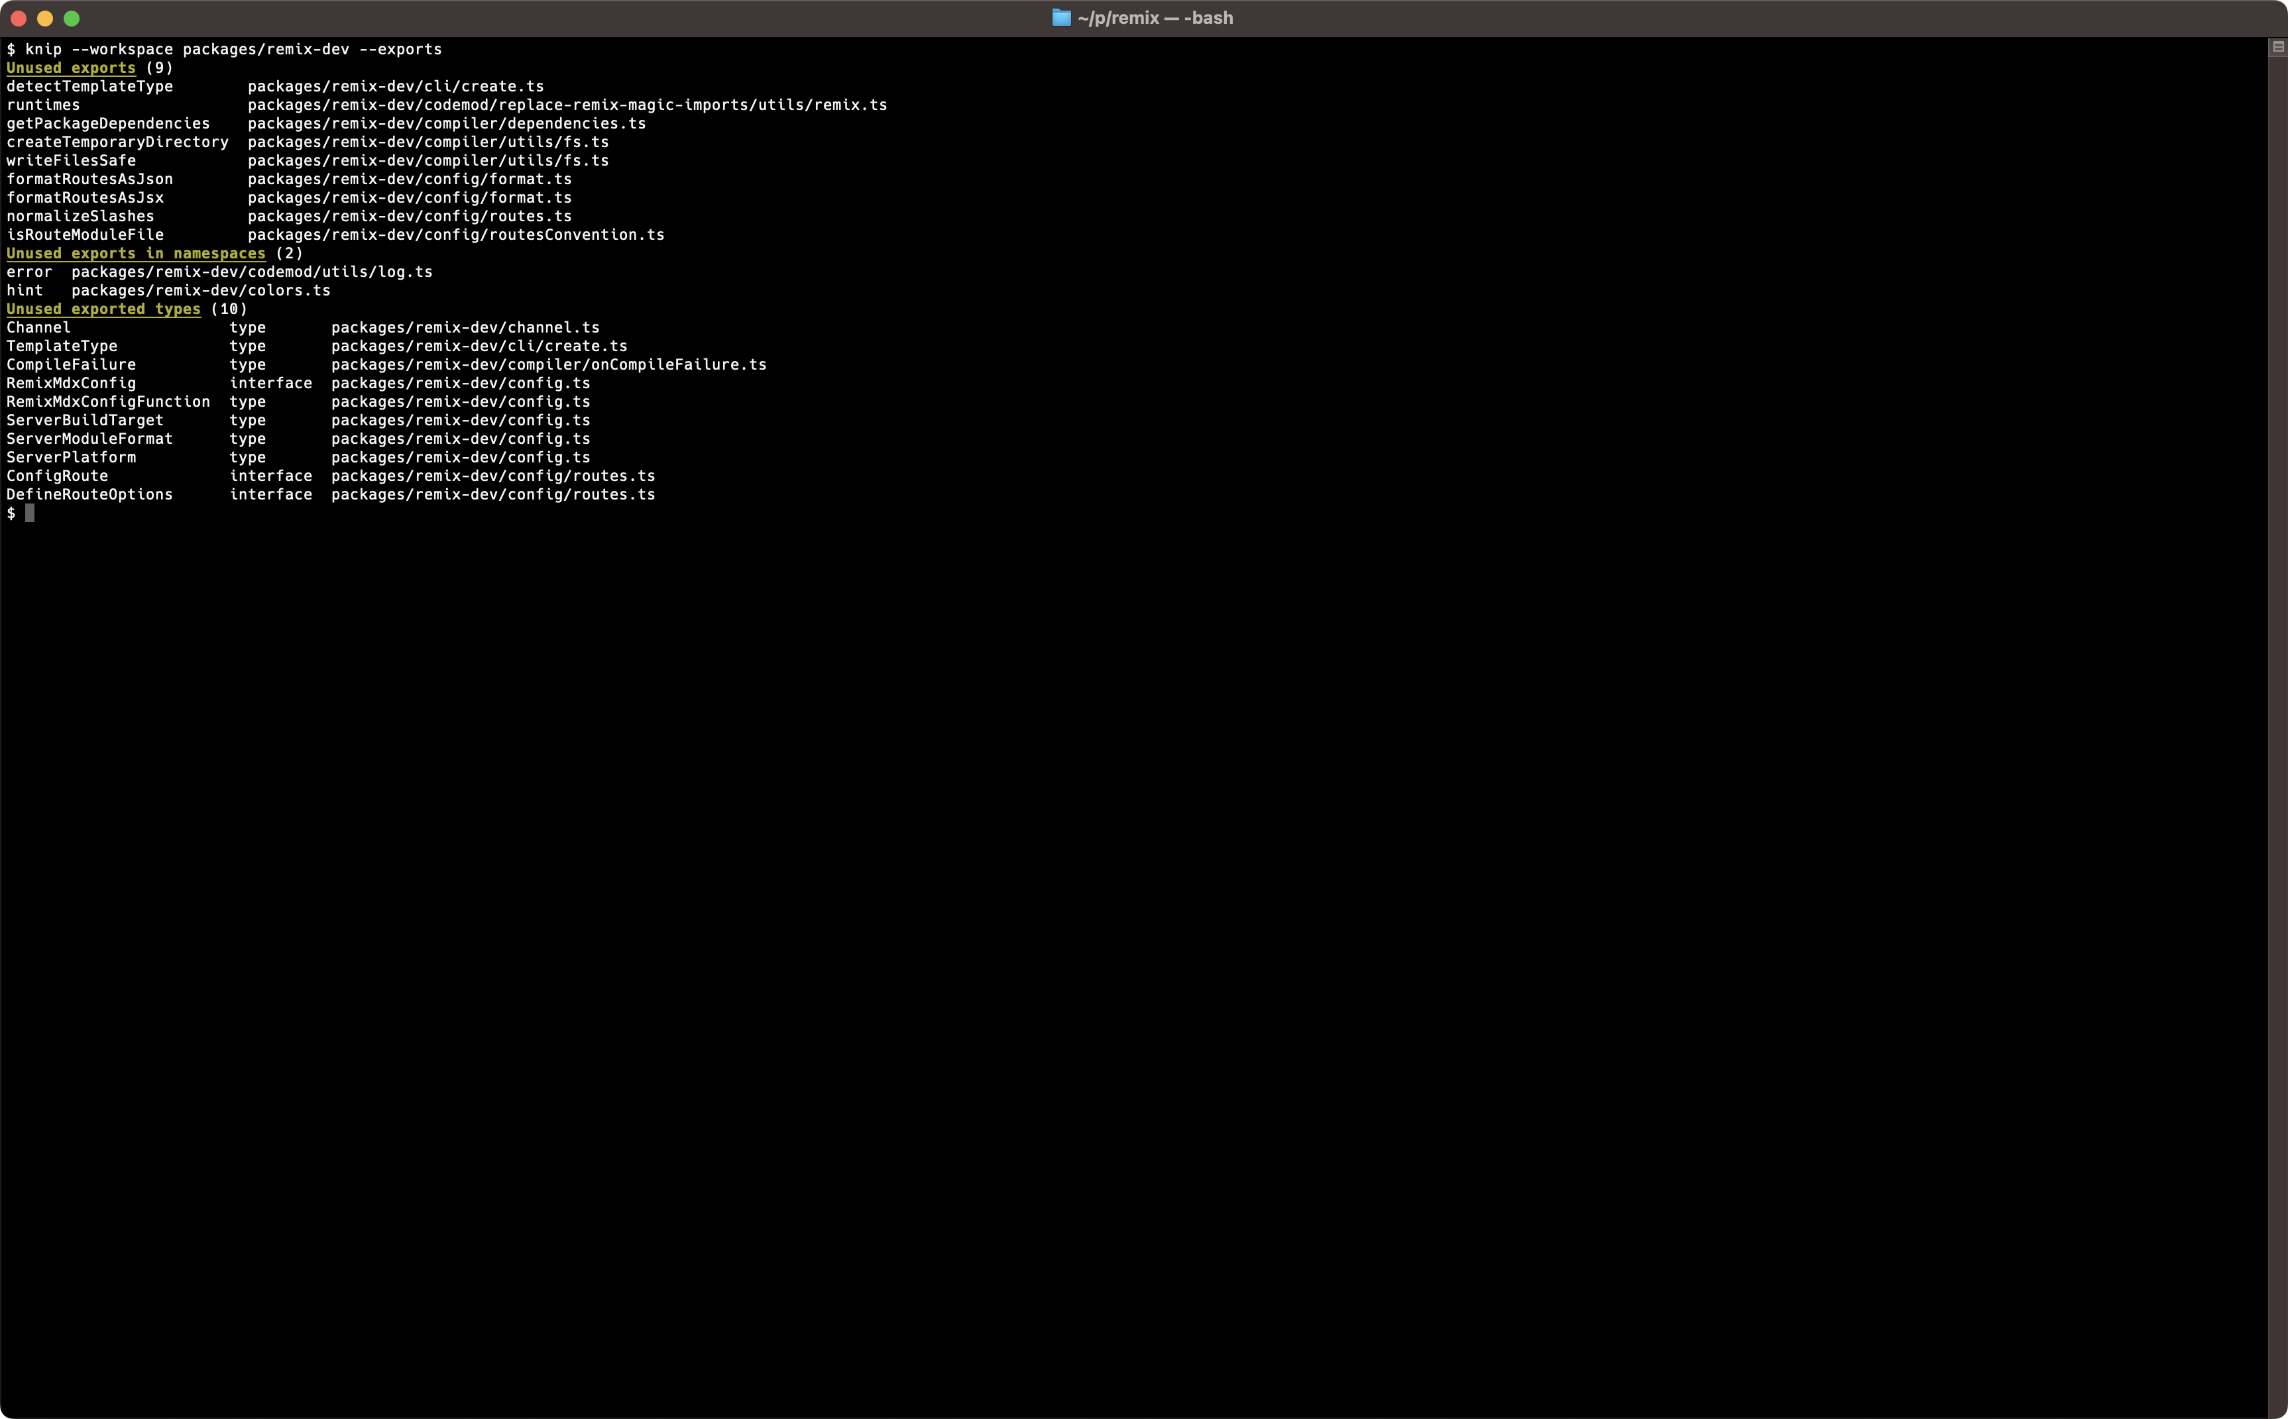The image size is (2288, 1419).
Task: Click 'ServerBuildTarget' type name
Action: 86,421
